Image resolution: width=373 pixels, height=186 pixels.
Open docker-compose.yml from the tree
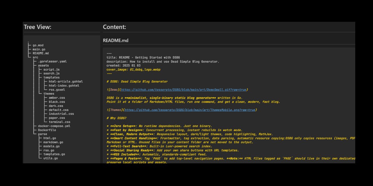[x=54, y=126]
